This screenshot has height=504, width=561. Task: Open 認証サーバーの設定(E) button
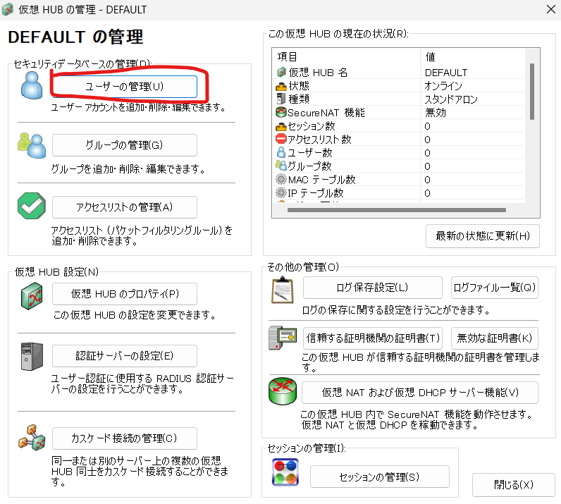tap(125, 356)
